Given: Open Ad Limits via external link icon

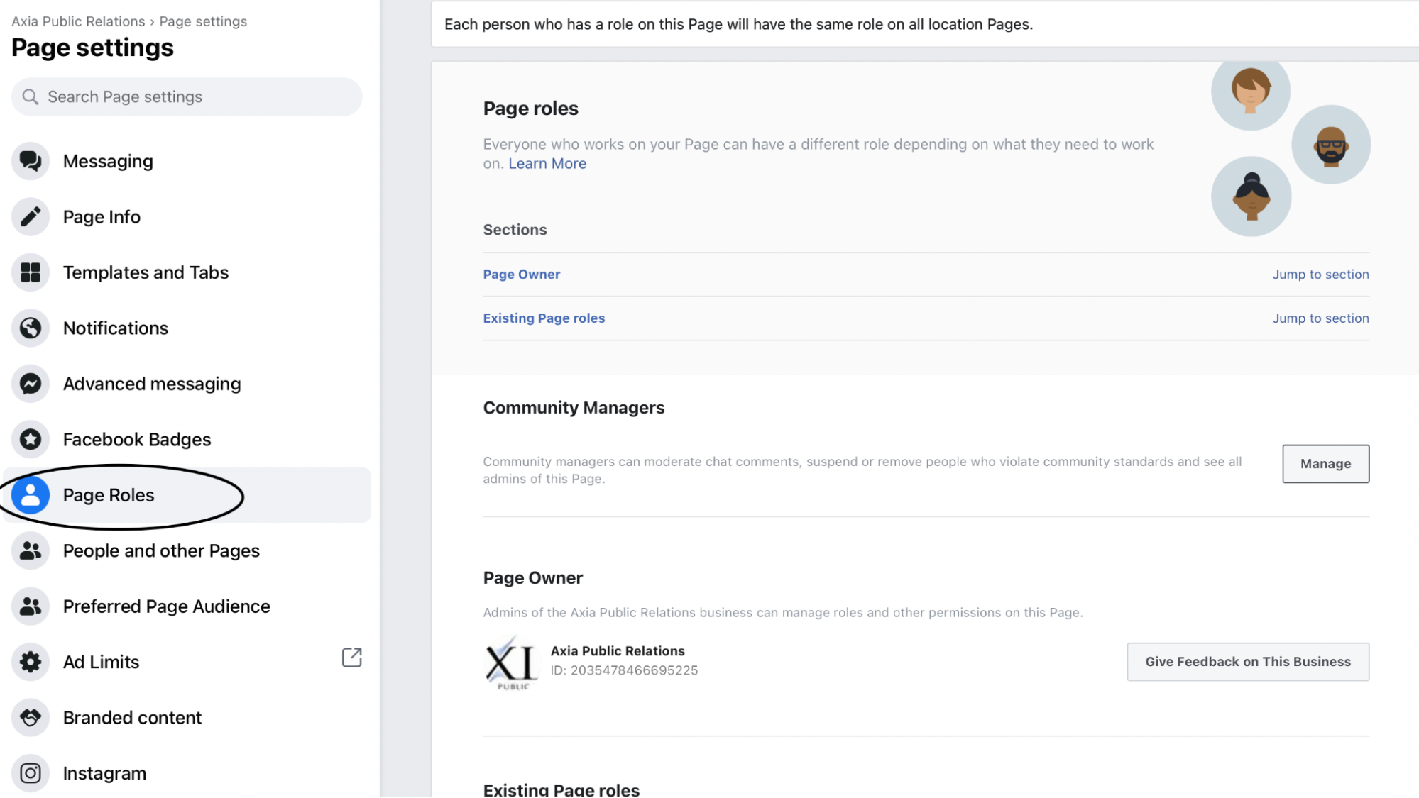Looking at the screenshot, I should [x=352, y=658].
